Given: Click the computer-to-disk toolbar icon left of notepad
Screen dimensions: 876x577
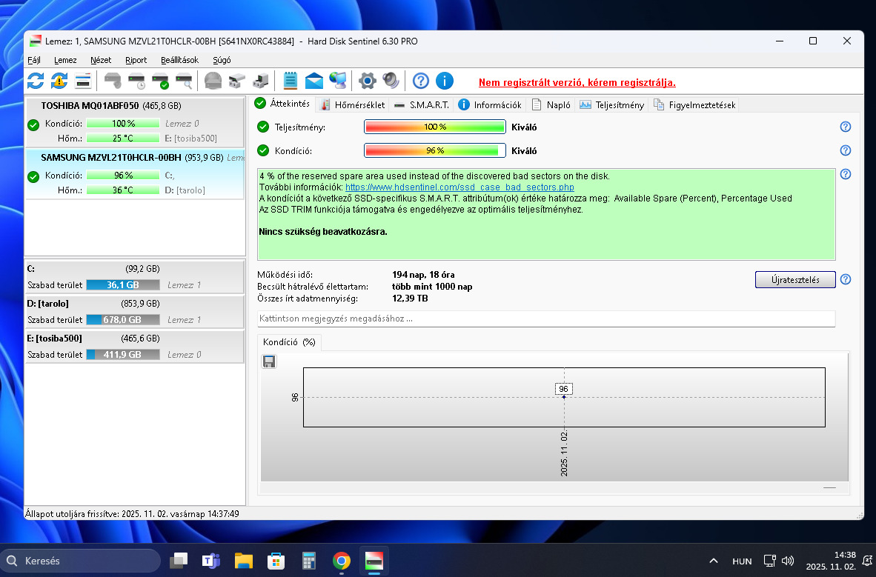Looking at the screenshot, I should coord(260,81).
